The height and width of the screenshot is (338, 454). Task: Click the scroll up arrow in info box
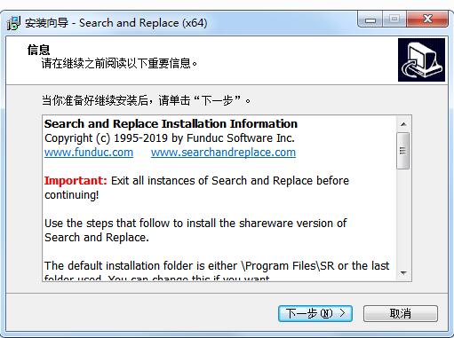click(x=403, y=124)
